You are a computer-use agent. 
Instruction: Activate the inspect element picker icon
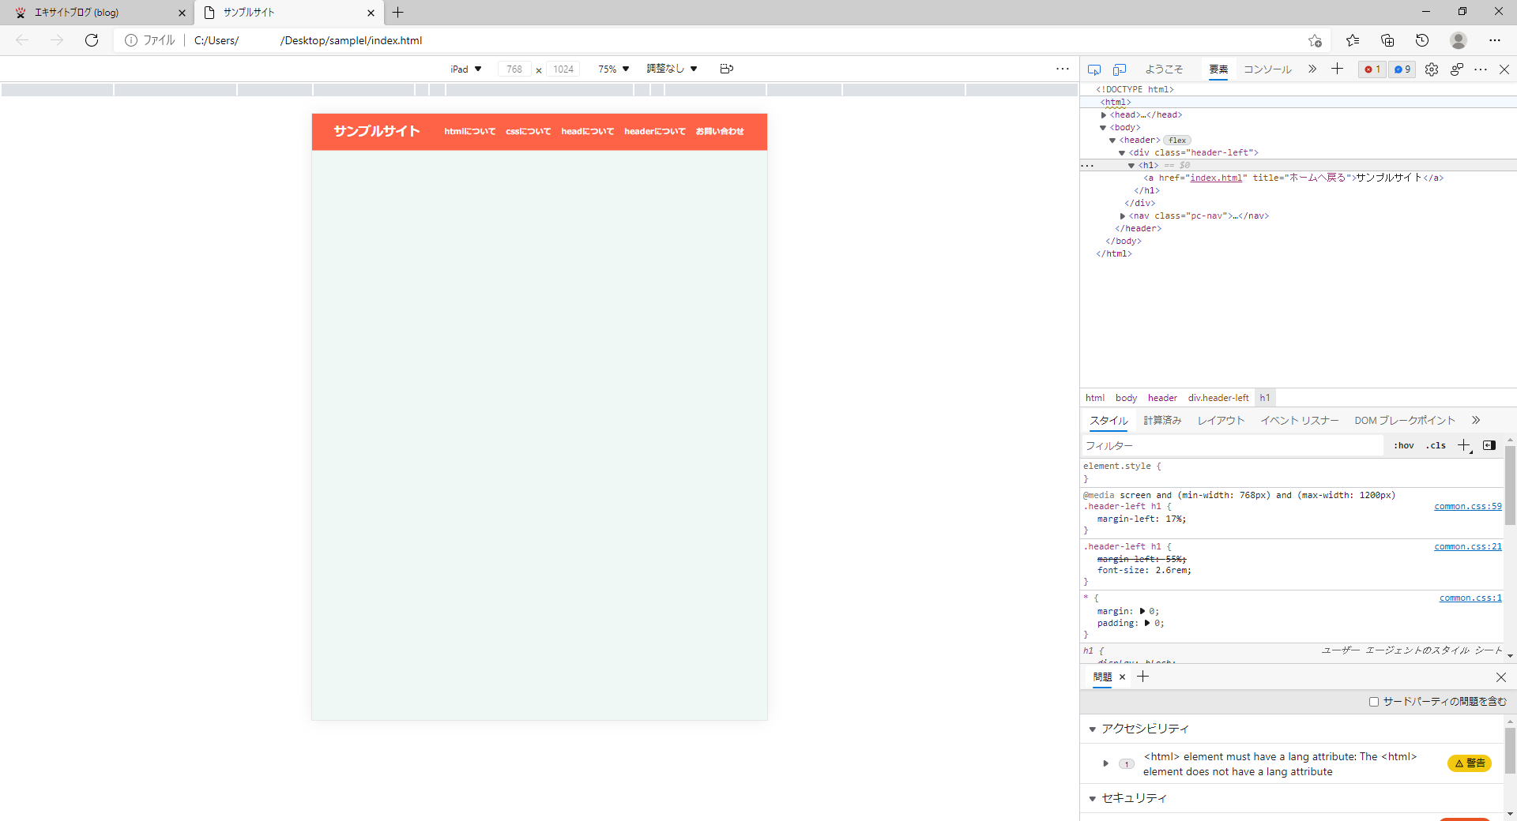pos(1094,69)
